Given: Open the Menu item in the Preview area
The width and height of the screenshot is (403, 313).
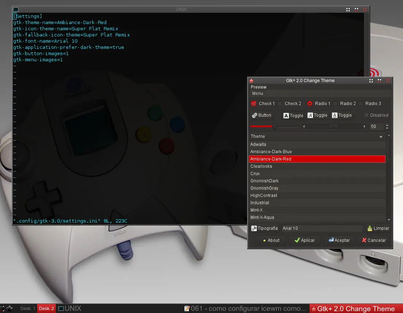Looking at the screenshot, I should pyautogui.click(x=257, y=93).
